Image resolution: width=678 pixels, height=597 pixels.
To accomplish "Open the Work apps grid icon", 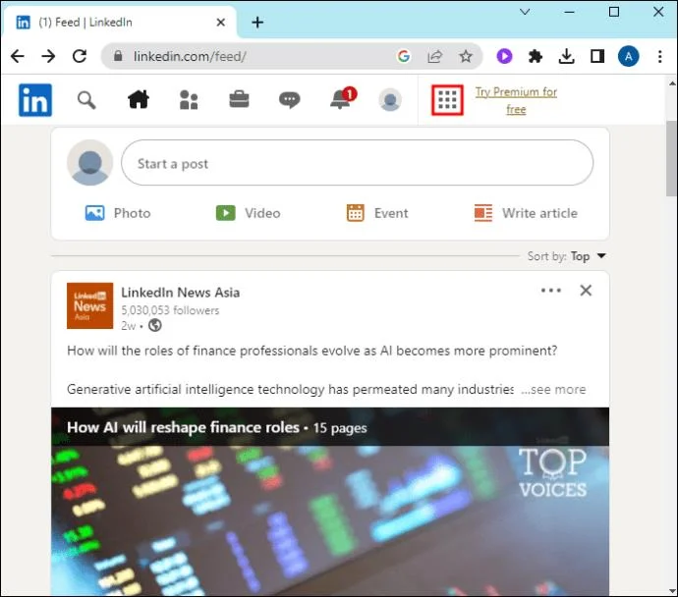I will tap(447, 100).
